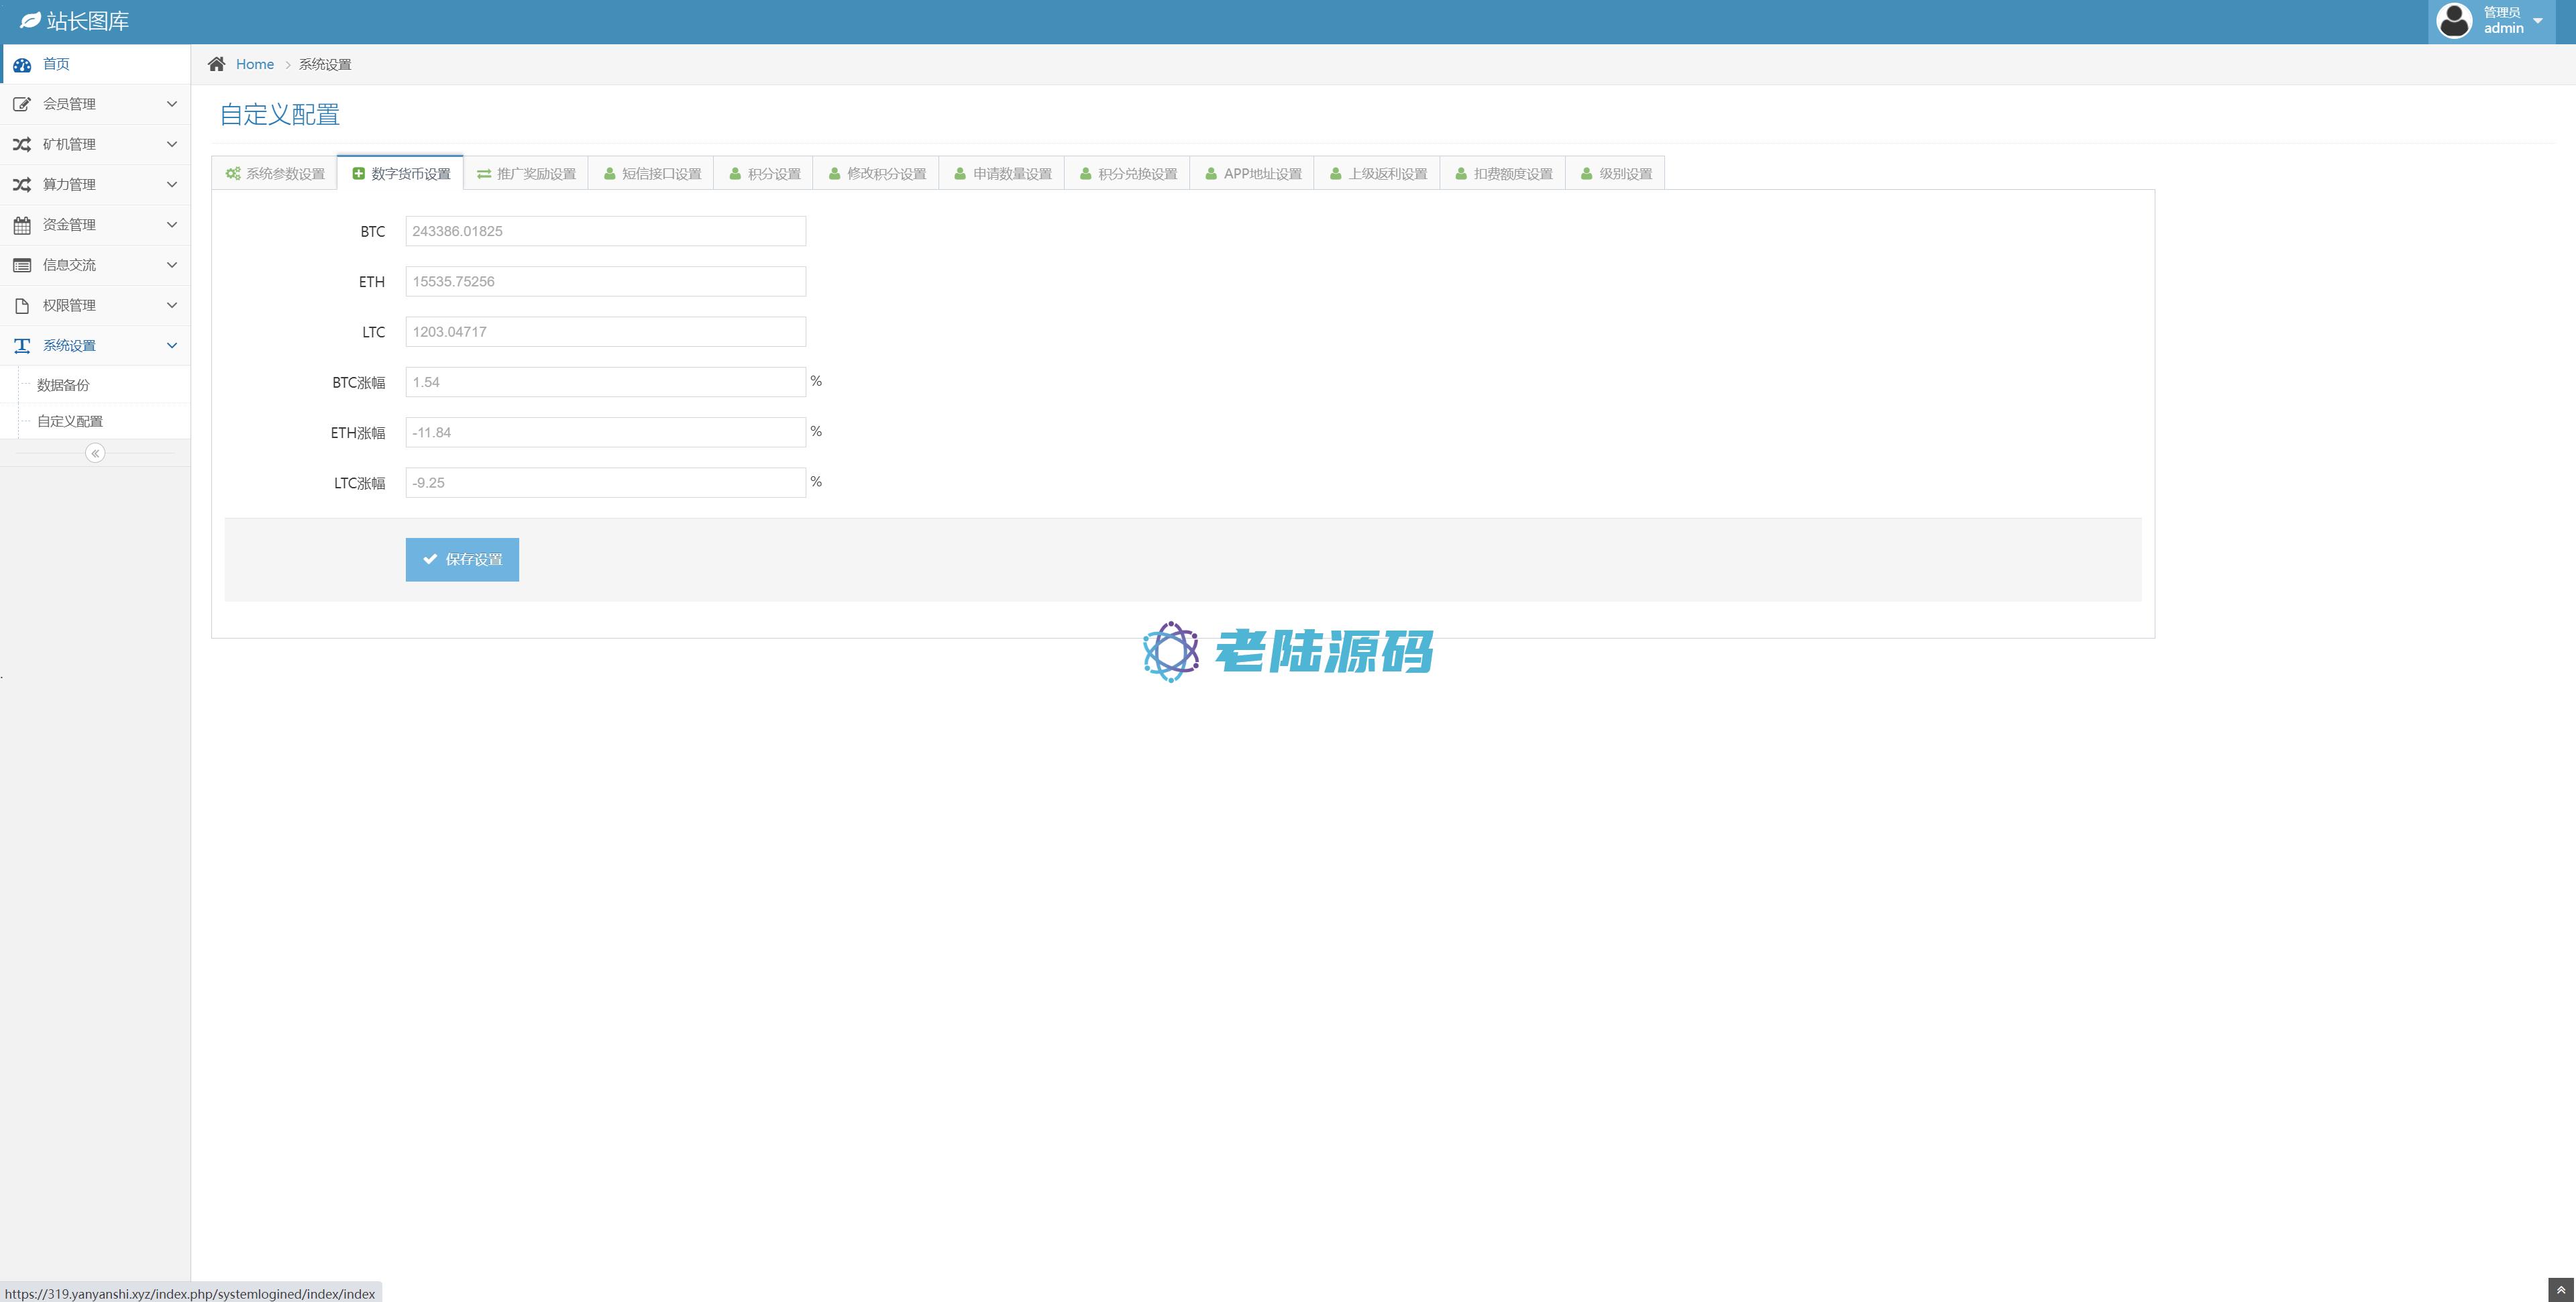Click the file icon beside 权限管理
The image size is (2576, 1302).
[x=22, y=305]
